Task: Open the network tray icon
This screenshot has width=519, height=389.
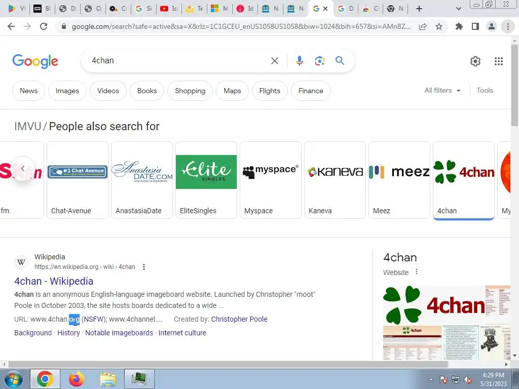Action: [456, 380]
